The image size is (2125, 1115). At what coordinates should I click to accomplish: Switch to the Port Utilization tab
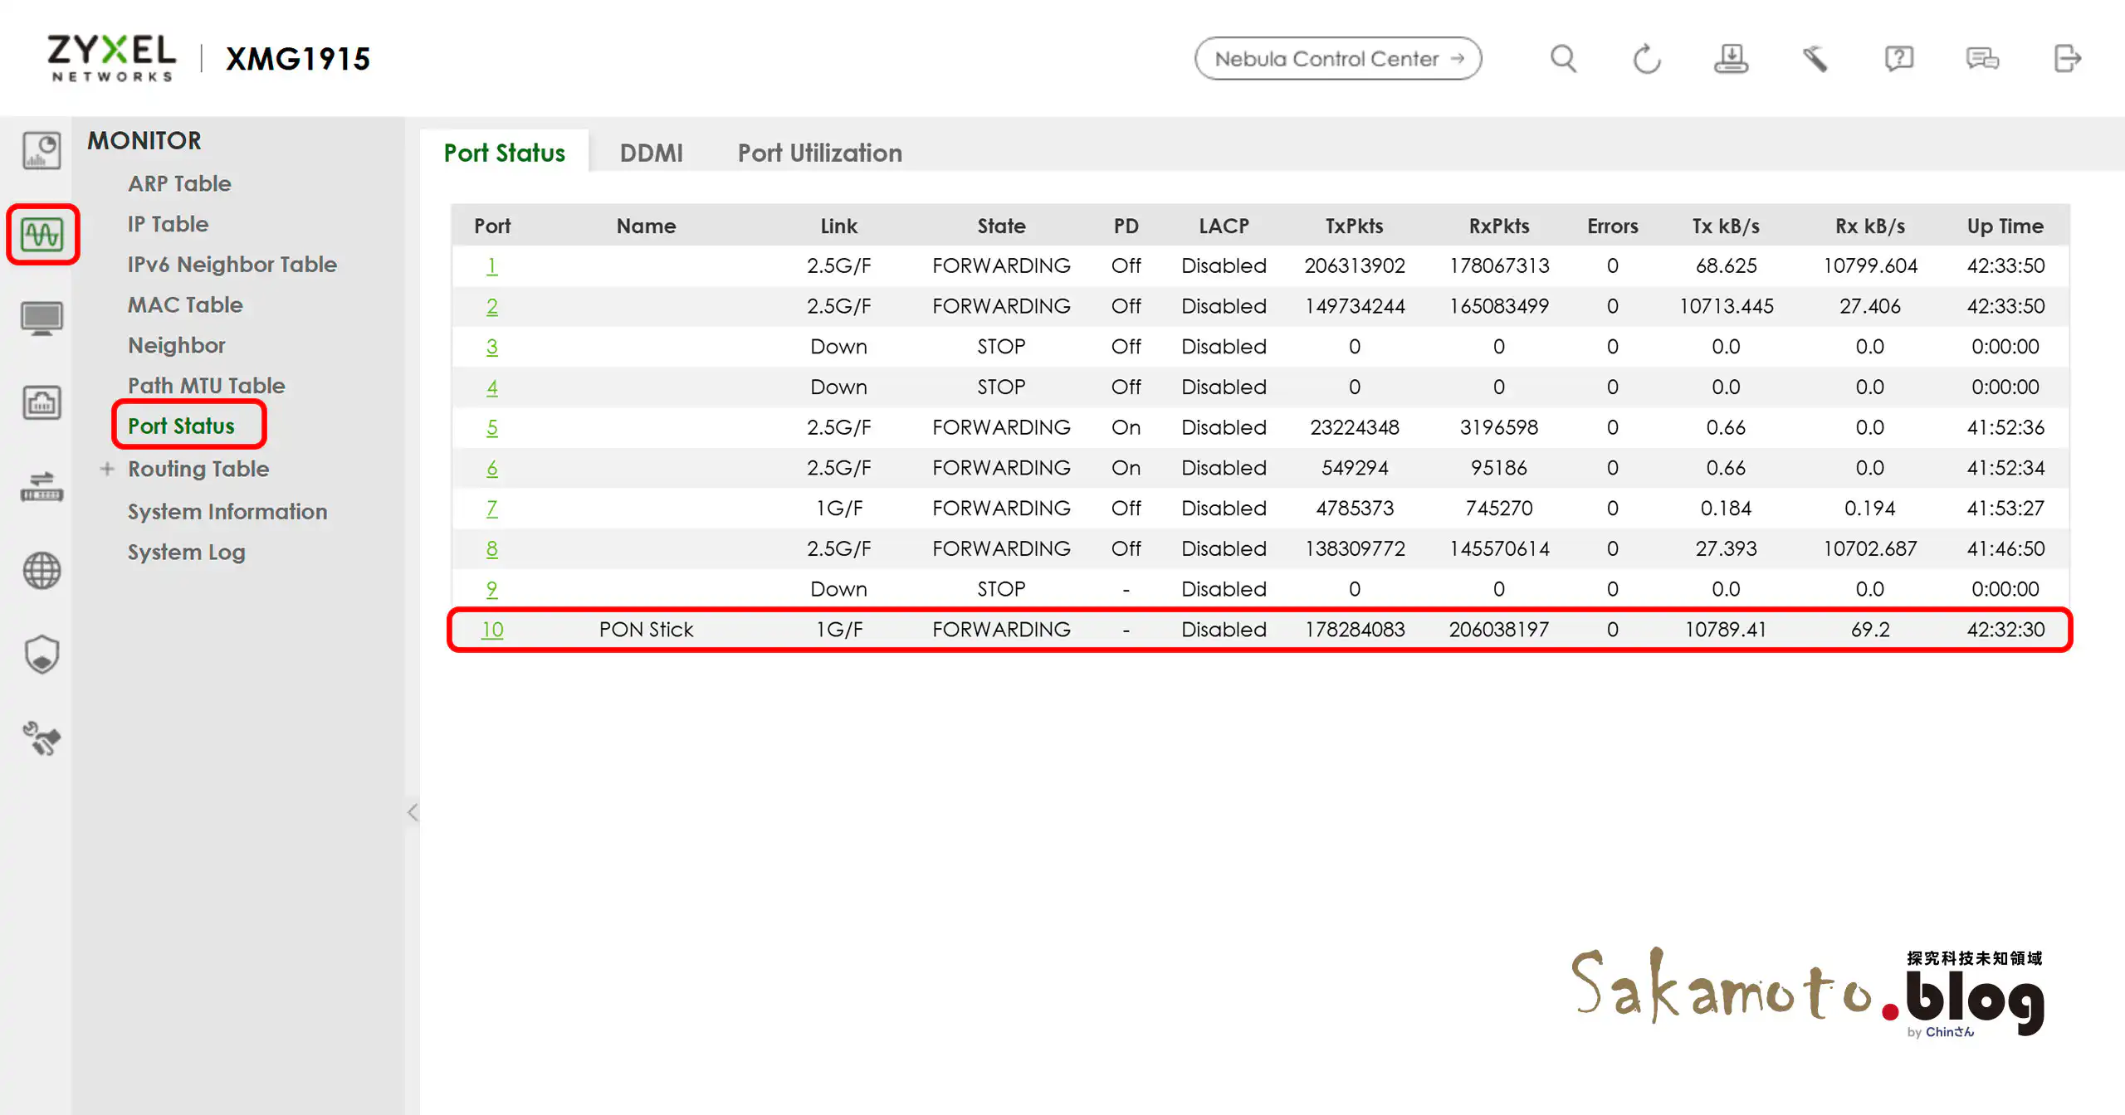pyautogui.click(x=819, y=153)
